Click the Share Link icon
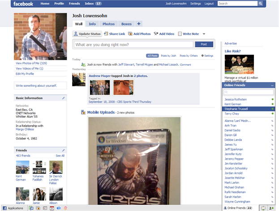The height and width of the screenshot is (211, 279). pyautogui.click(x=106, y=34)
